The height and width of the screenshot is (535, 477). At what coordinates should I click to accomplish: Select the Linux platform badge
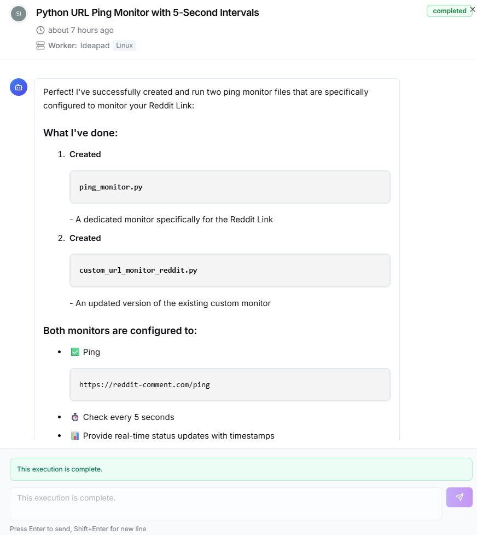click(x=124, y=45)
